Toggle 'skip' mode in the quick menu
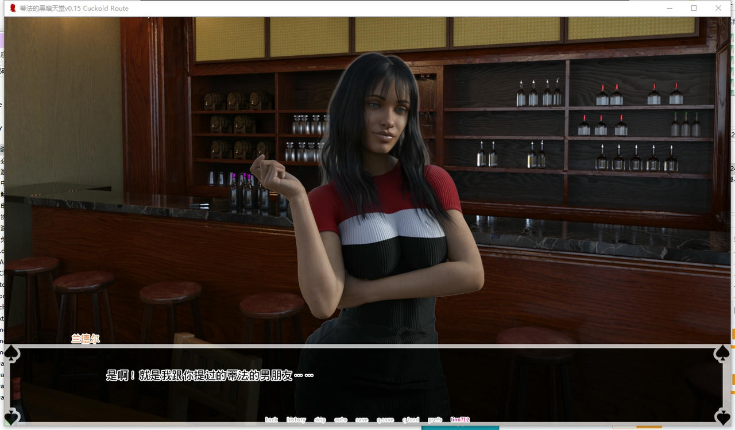This screenshot has height=430, width=735. [319, 420]
